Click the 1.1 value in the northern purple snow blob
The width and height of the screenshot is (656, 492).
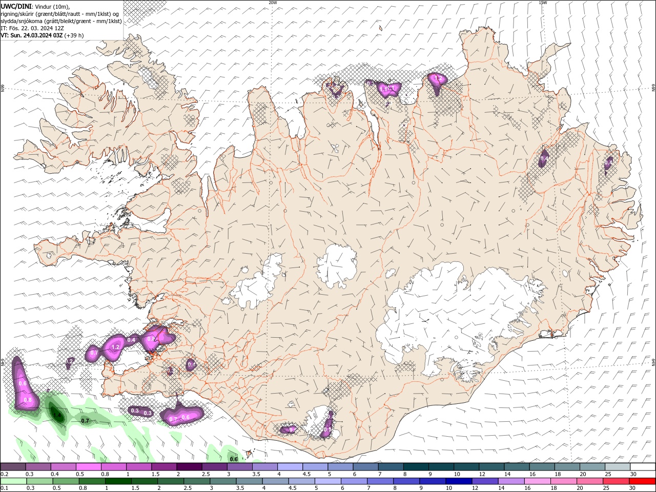(384, 89)
